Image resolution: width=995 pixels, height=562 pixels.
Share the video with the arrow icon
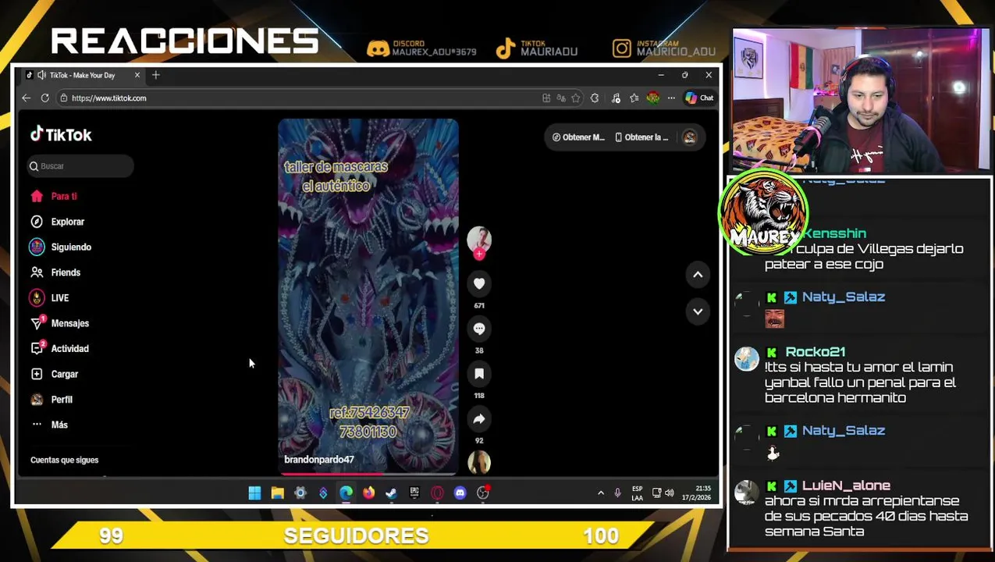(479, 419)
